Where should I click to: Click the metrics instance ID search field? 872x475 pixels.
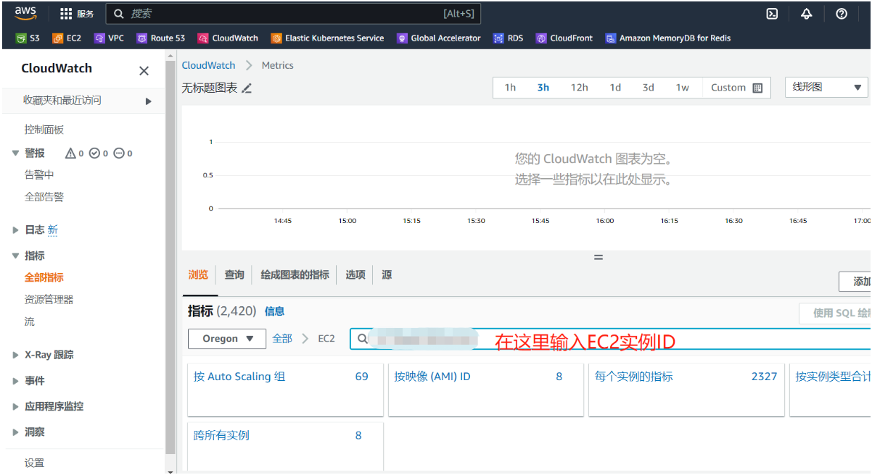pos(609,339)
